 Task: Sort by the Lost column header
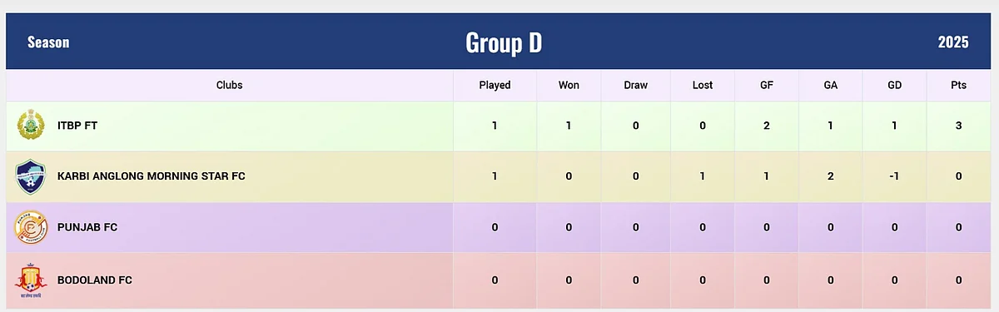coord(703,85)
